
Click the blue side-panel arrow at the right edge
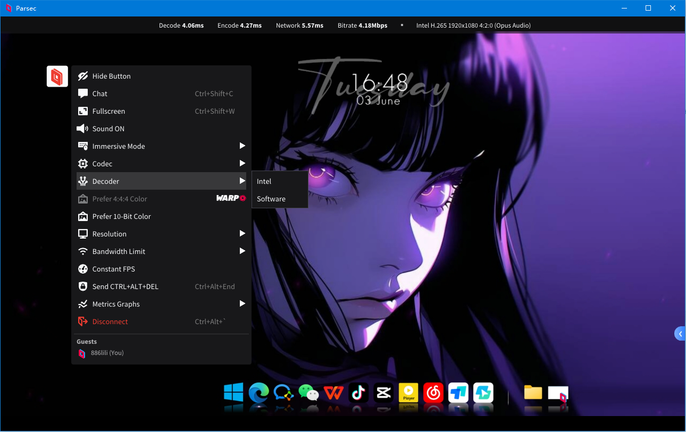click(680, 334)
